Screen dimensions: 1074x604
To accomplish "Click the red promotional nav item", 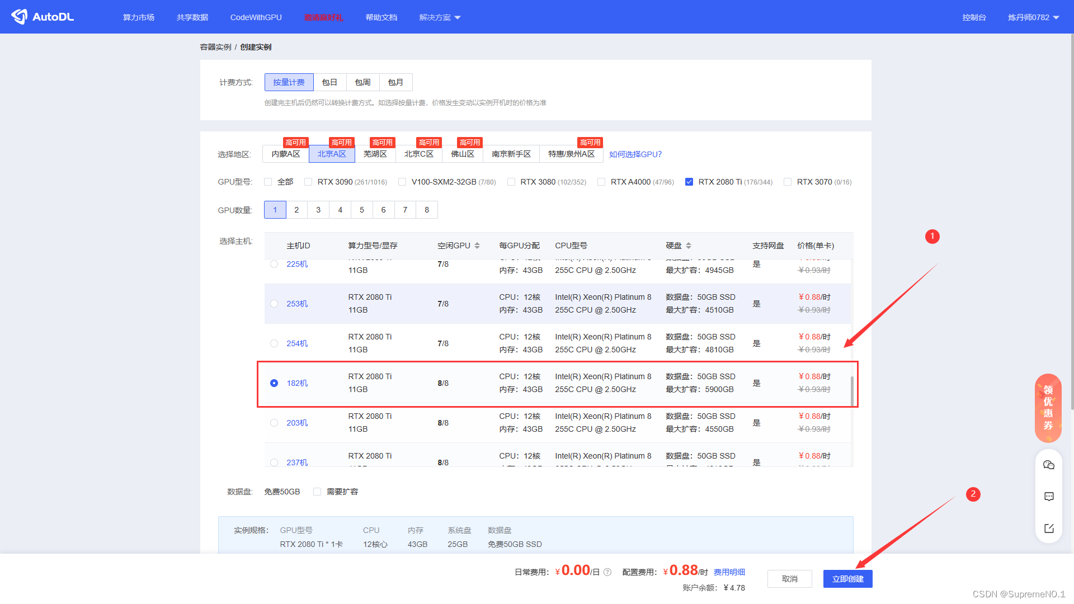I will coord(323,17).
